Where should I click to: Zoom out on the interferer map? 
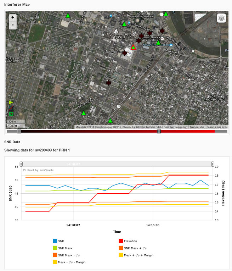click(x=13, y=25)
